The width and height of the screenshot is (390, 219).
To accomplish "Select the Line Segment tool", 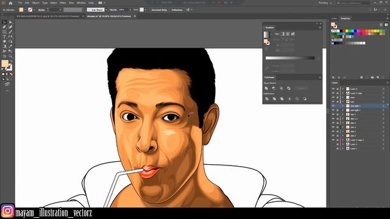I will (x=10, y=32).
